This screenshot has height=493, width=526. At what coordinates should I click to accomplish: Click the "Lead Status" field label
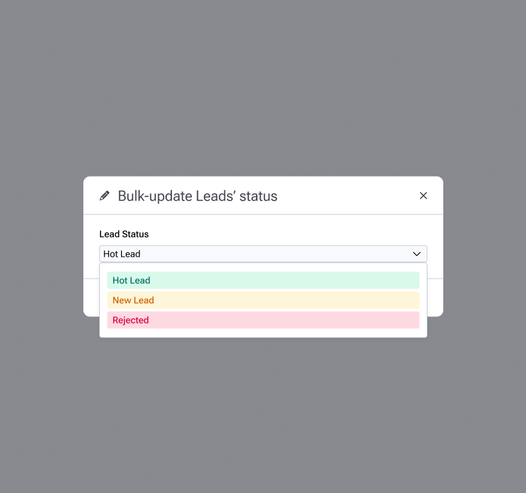click(x=124, y=234)
